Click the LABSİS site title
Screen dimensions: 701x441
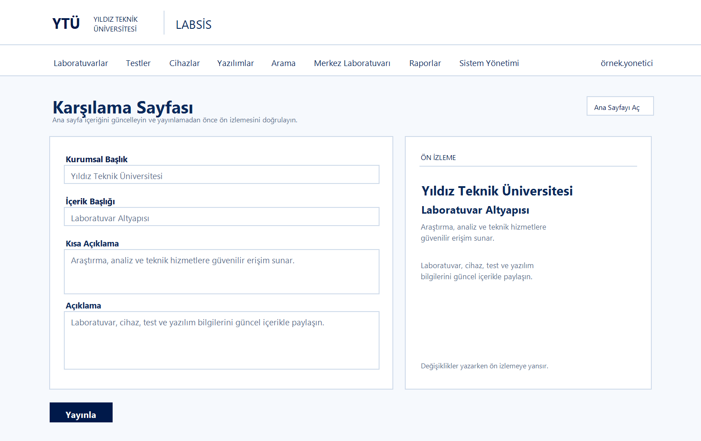coord(194,24)
